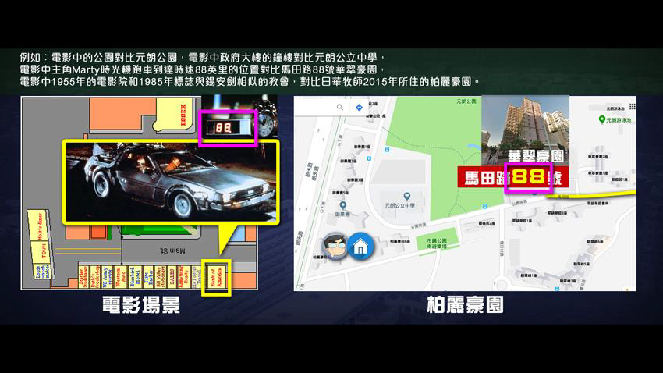Click the 柏麗豪園 caption below map

click(x=465, y=304)
